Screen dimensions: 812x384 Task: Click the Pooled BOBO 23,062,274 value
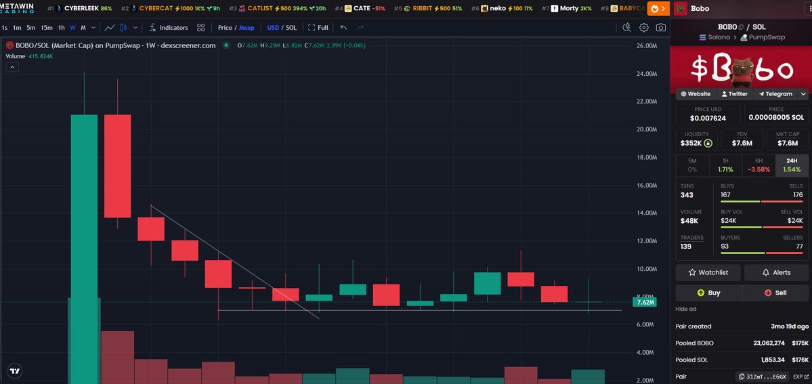pyautogui.click(x=769, y=343)
